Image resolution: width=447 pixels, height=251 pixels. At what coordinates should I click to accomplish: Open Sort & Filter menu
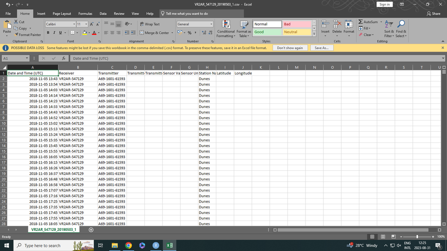(389, 29)
